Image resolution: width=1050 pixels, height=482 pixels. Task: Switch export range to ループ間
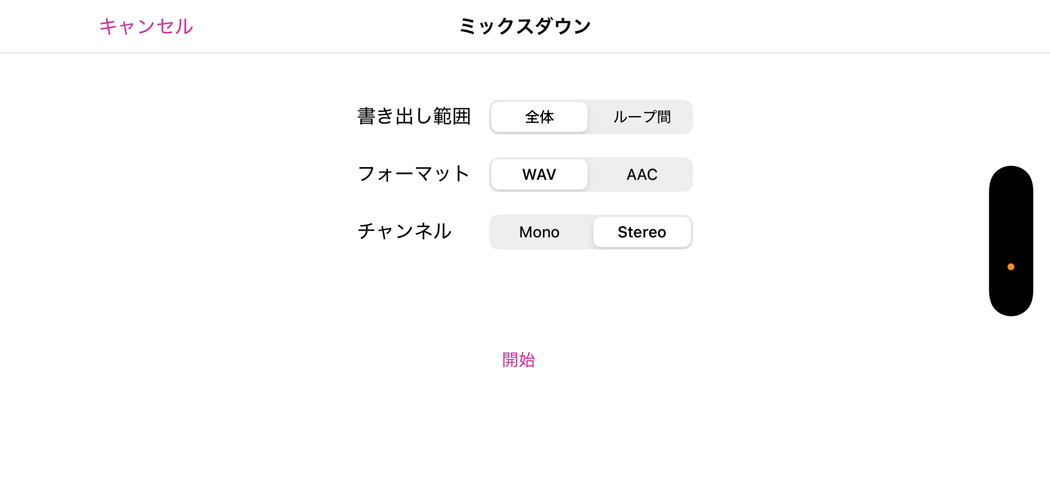pyautogui.click(x=641, y=117)
